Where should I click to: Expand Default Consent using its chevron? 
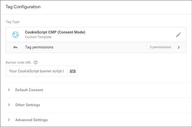click(x=9, y=90)
